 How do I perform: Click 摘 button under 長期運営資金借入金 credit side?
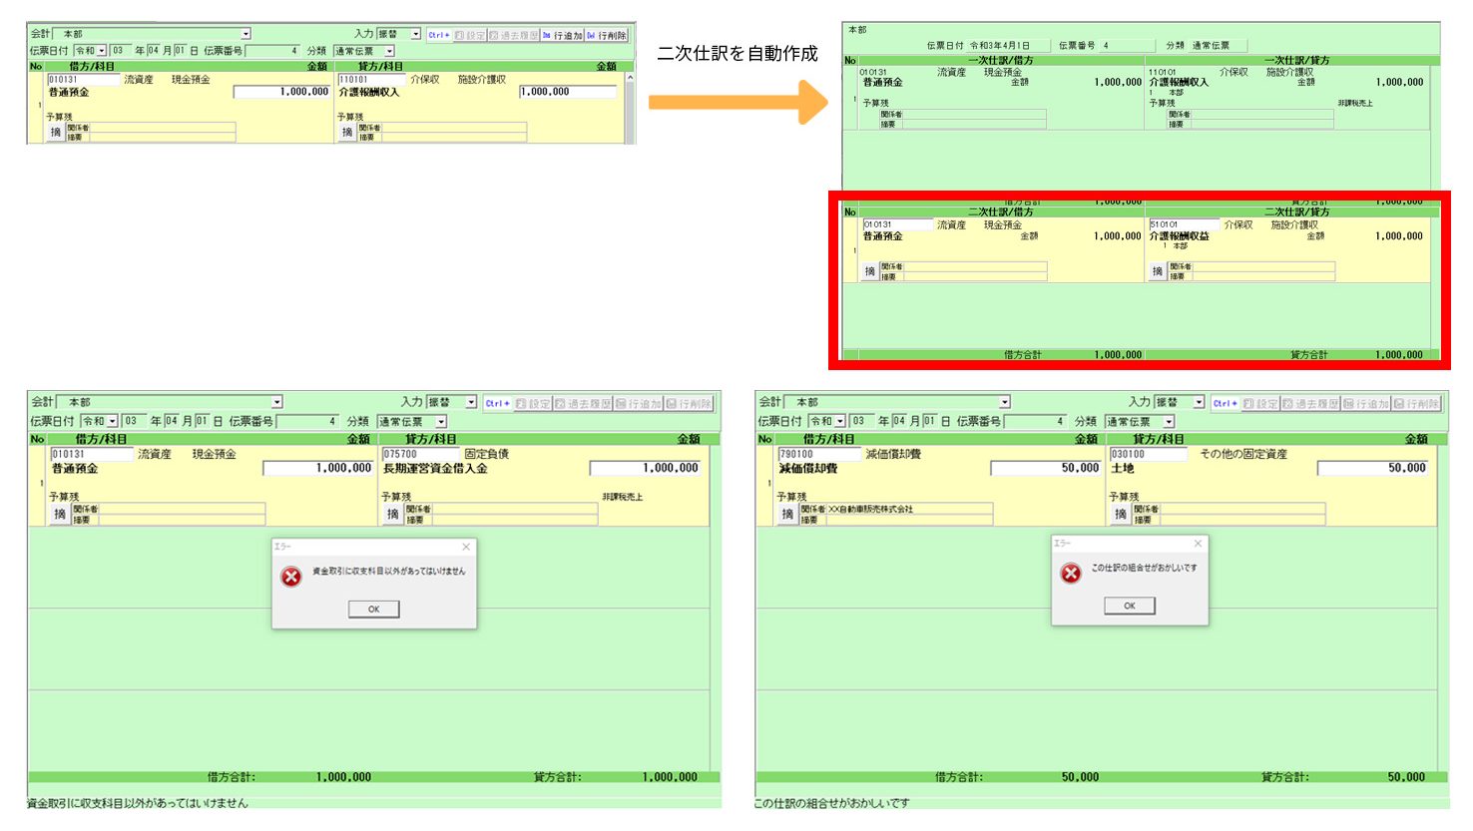pos(392,514)
